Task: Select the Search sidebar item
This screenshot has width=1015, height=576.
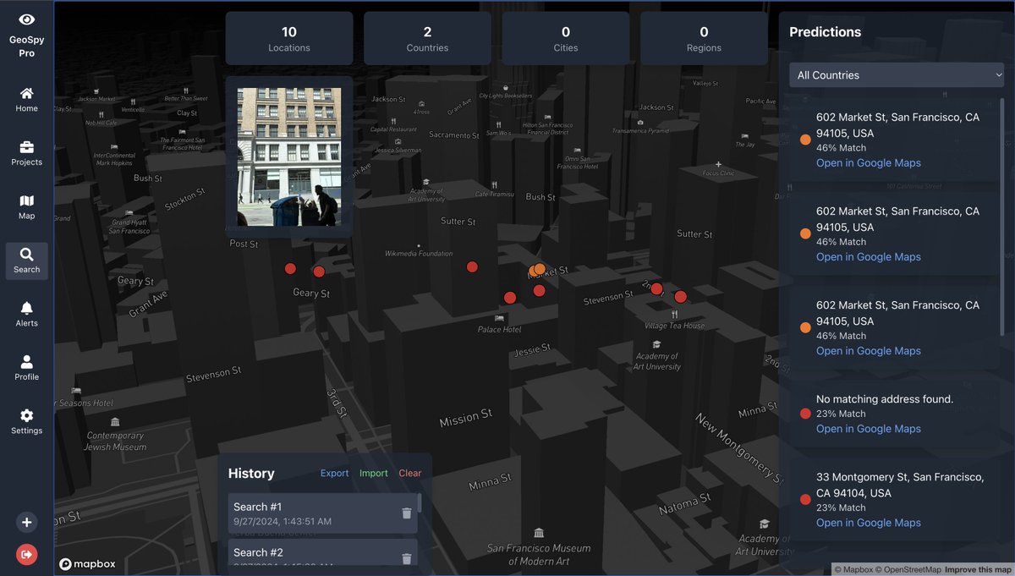Action: point(27,261)
